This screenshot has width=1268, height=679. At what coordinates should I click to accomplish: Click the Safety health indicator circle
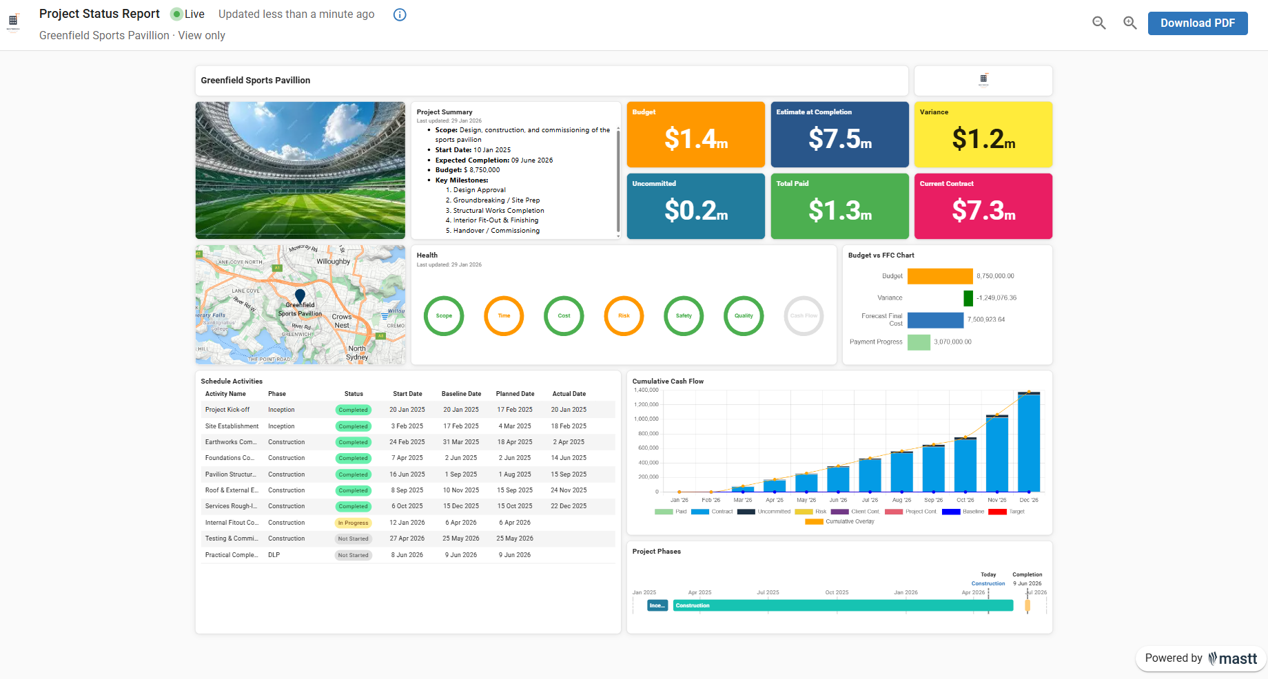click(x=684, y=316)
